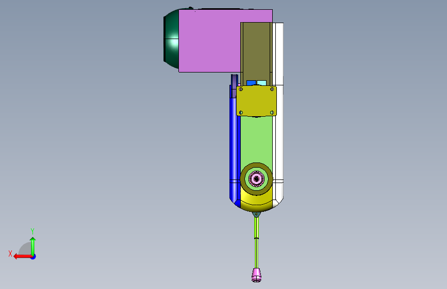This screenshot has height=289, width=447.
Task: Select the olive vertical bracket part
Action: coord(256,52)
